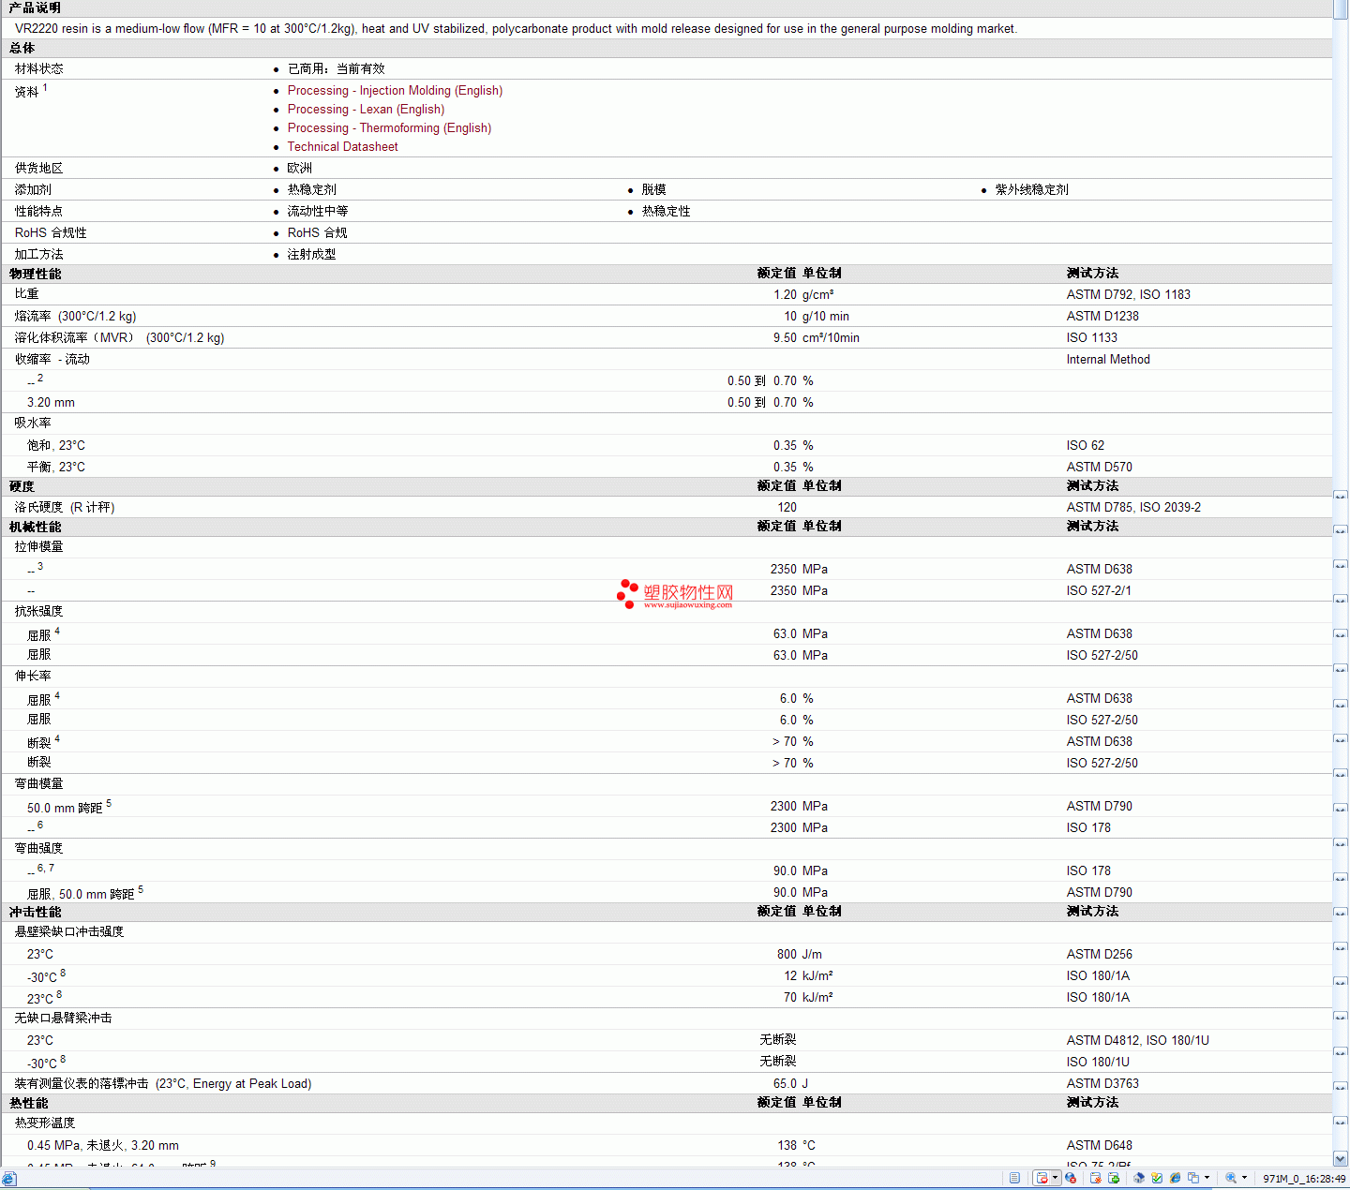Open Processing - Injection Molding (English) link
This screenshot has width=1350, height=1190.
coord(395,91)
